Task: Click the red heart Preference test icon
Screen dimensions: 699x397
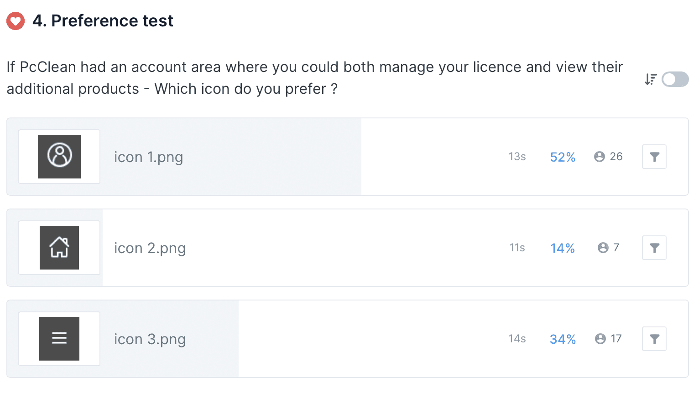Action: (16, 21)
